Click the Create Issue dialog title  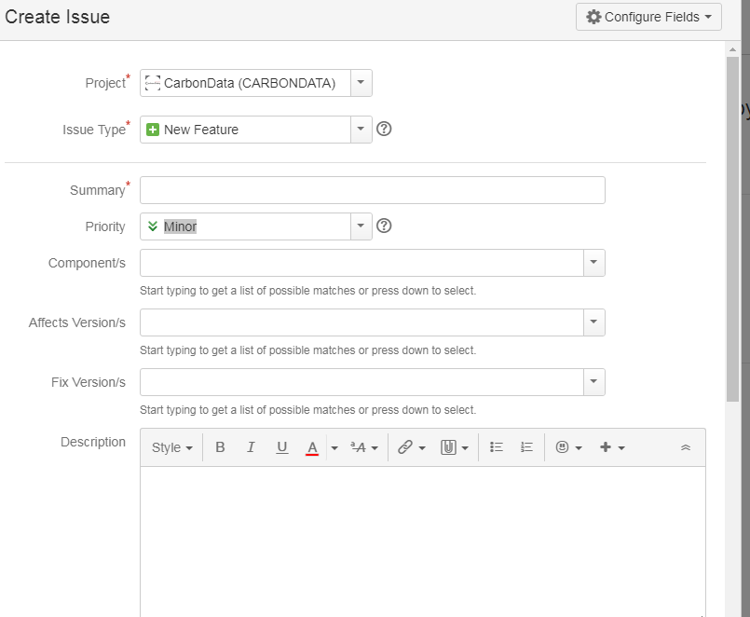58,17
